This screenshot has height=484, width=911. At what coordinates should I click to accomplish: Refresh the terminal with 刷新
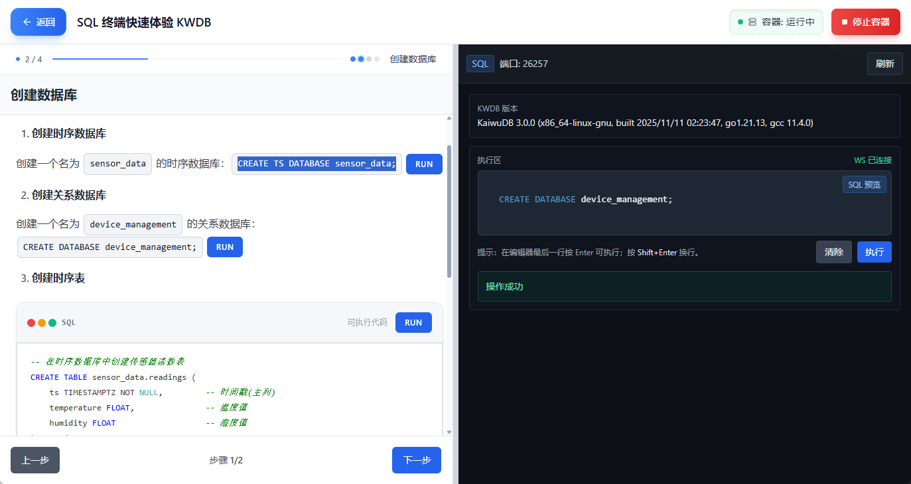884,64
